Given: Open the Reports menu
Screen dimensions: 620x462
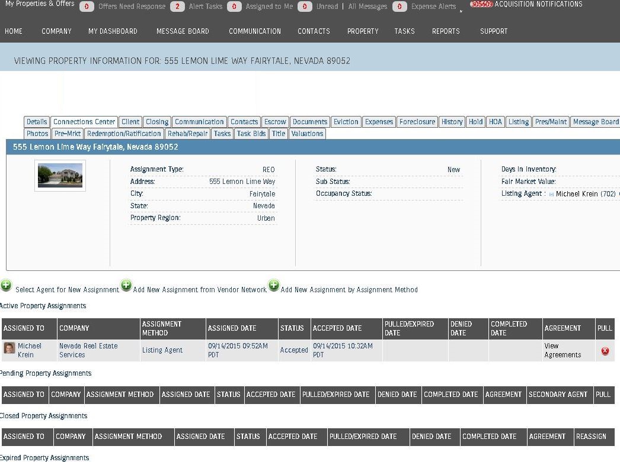Looking at the screenshot, I should pyautogui.click(x=445, y=31).
